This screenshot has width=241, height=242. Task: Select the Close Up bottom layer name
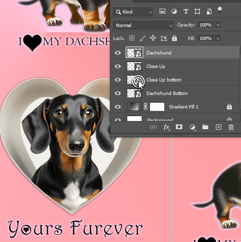click(x=164, y=80)
